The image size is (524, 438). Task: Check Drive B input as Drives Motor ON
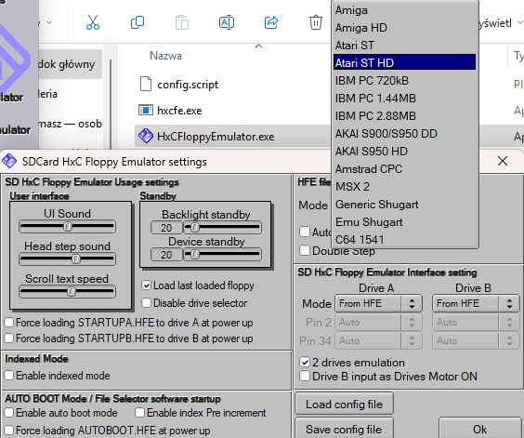305,376
